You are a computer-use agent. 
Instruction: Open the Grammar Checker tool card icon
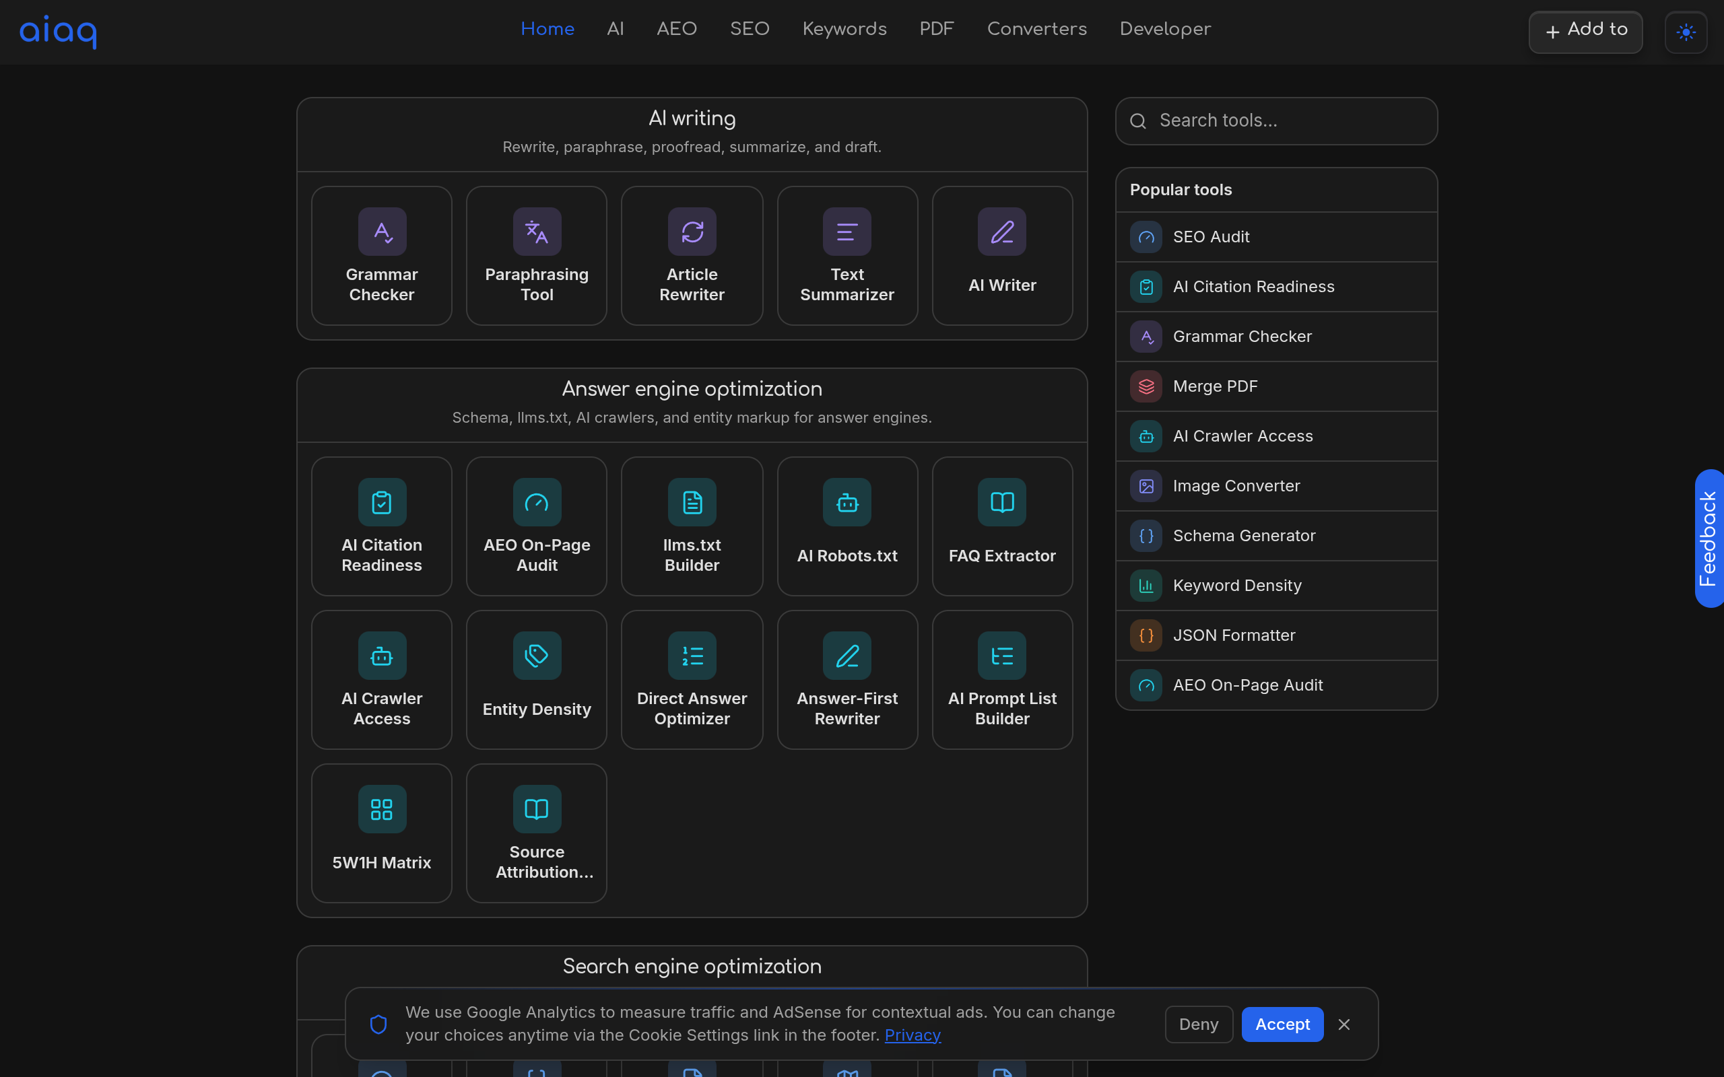tap(382, 232)
